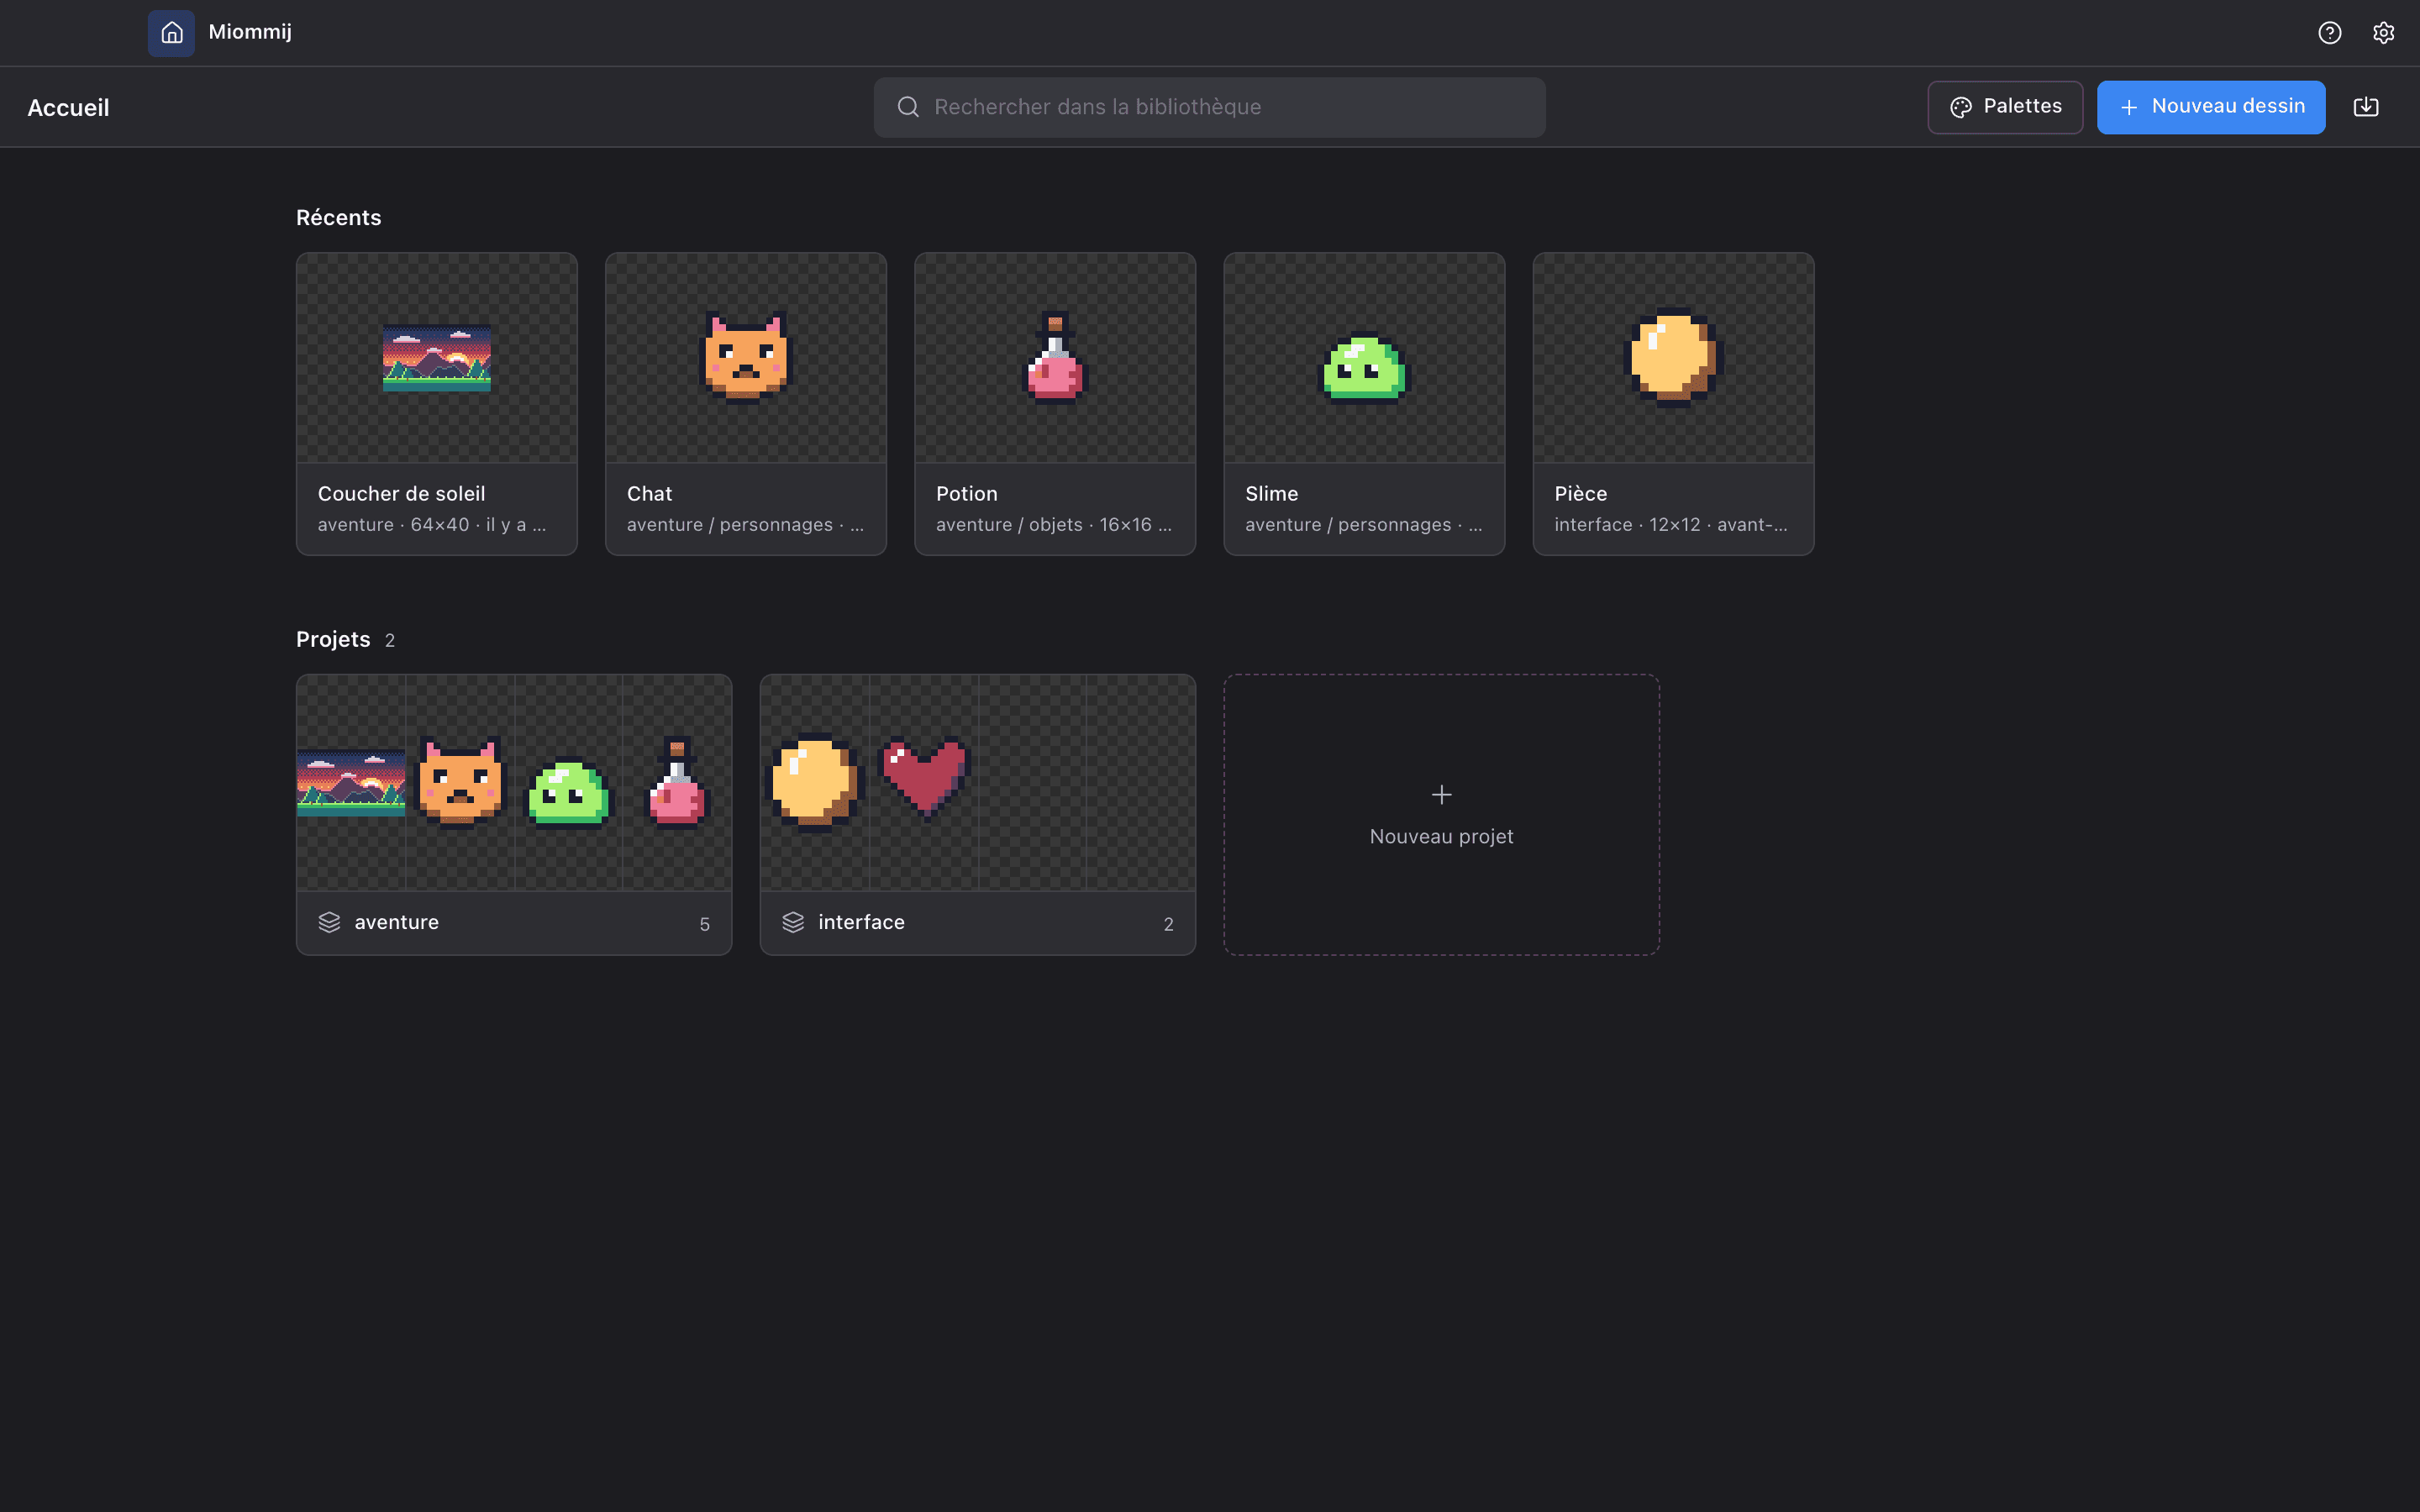Click the magnifier icon in the search bar

click(x=908, y=107)
